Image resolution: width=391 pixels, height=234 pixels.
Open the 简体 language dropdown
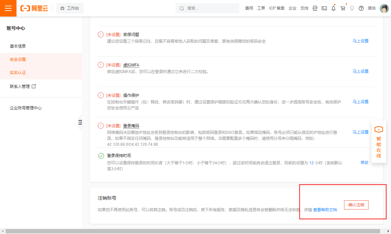click(x=371, y=8)
